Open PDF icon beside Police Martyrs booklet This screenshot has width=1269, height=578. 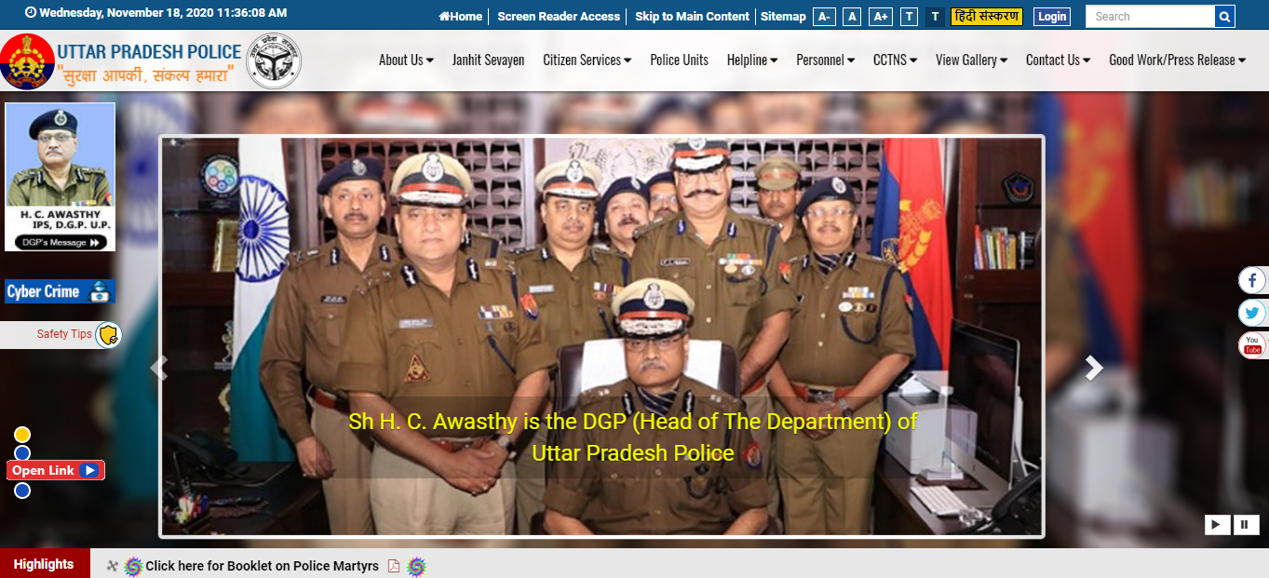pyautogui.click(x=394, y=566)
